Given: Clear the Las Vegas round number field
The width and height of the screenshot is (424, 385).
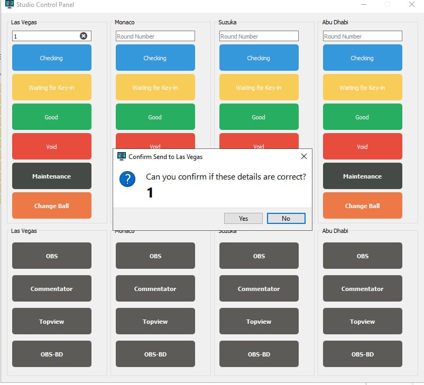Looking at the screenshot, I should click(84, 36).
